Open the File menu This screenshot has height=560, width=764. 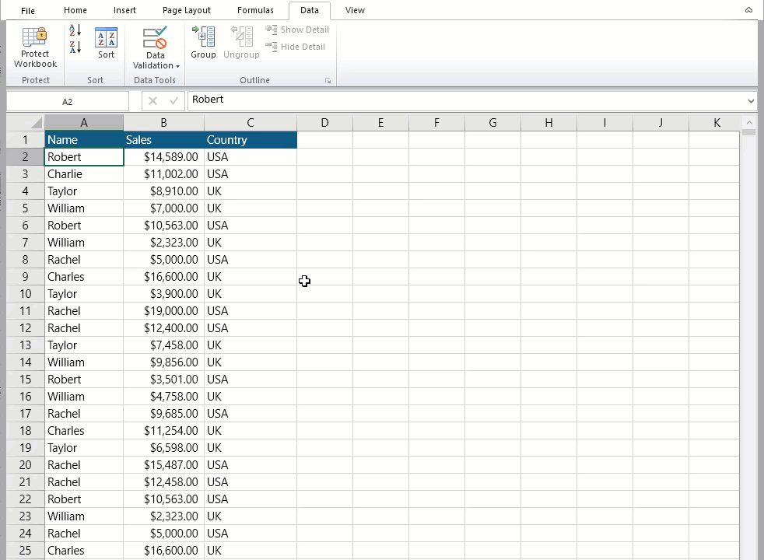coord(28,11)
